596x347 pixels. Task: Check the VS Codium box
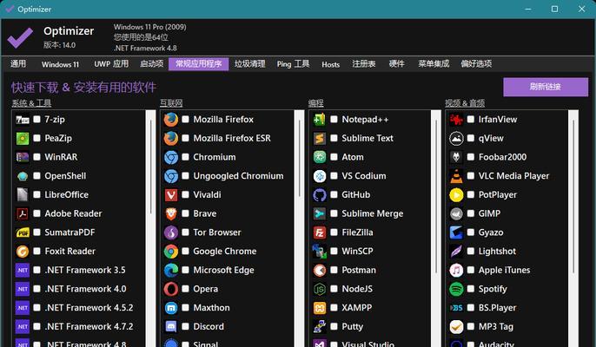tap(334, 176)
